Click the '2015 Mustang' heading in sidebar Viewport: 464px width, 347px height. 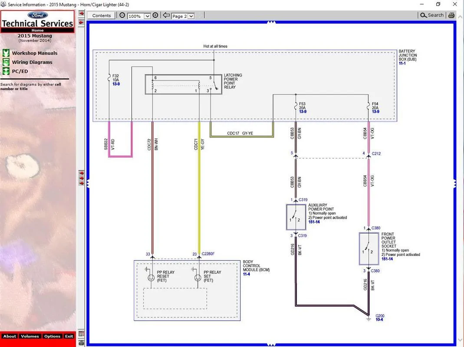(35, 36)
